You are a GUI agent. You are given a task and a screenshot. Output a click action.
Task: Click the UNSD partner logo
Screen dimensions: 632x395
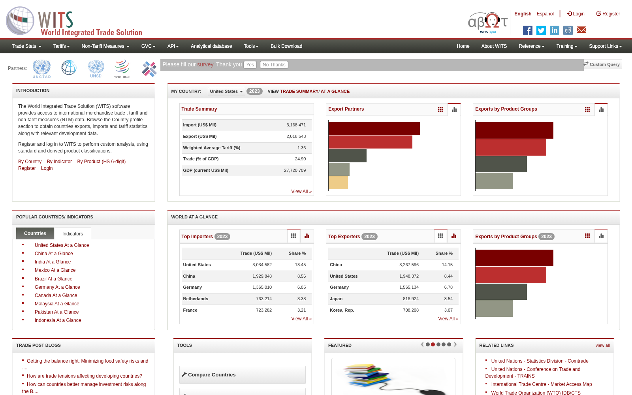[96, 69]
